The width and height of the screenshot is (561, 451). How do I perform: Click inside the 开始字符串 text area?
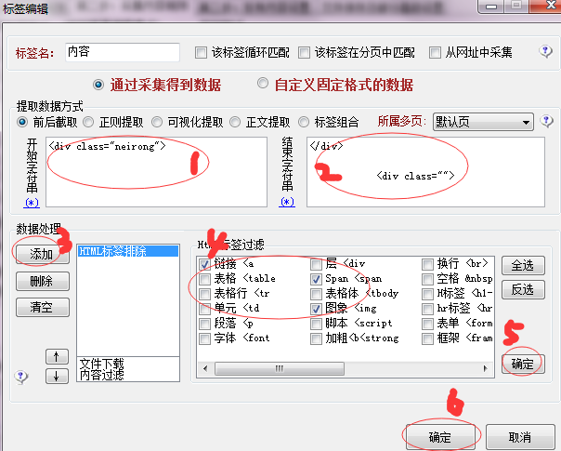tap(156, 172)
